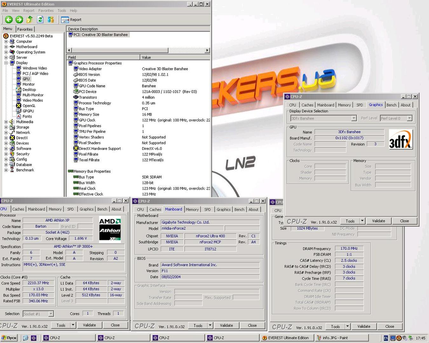Click Close button in Memory CPU-Z window
The image size is (429, 343).
[x=390, y=326]
